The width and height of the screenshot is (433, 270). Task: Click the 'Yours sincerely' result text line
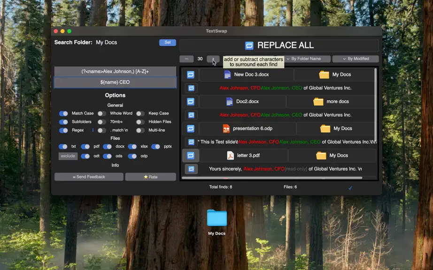tap(285, 169)
